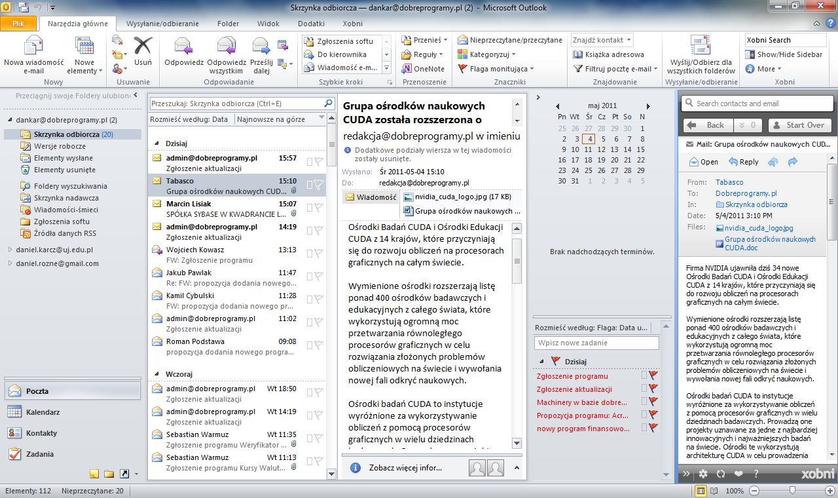This screenshot has width=838, height=498.
Task: Click the Wpisz nowe zadanie field
Action: coord(596,343)
